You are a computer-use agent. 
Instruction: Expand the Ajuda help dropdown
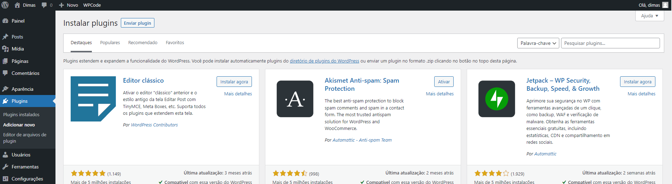pos(650,16)
